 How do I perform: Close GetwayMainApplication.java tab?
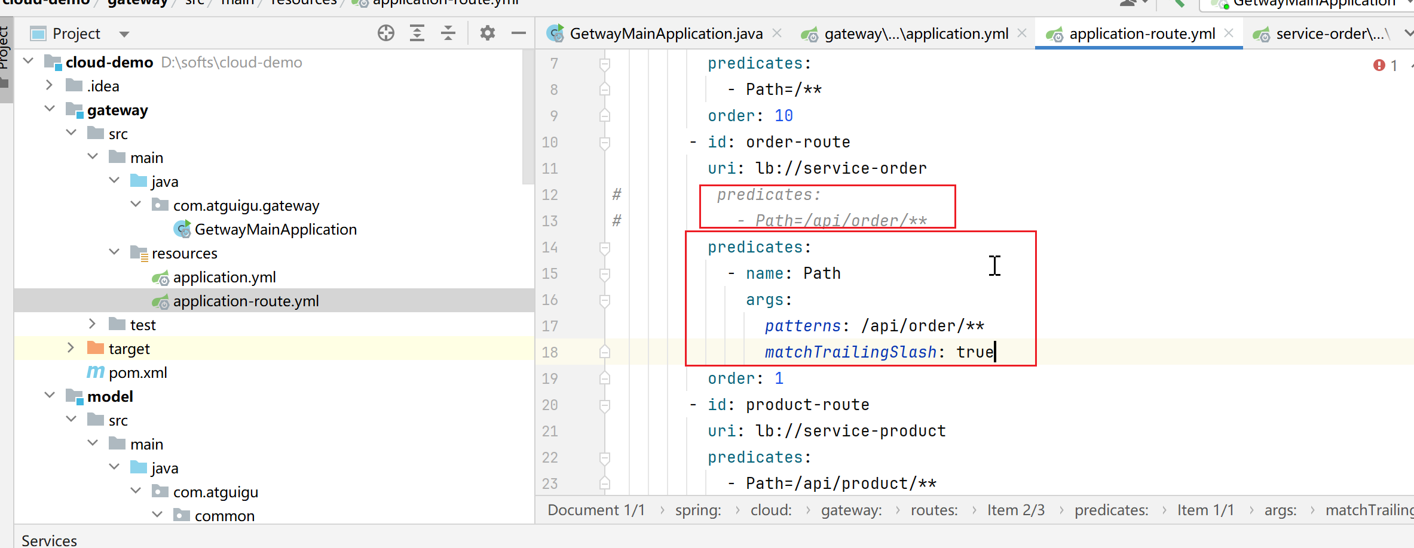[x=777, y=33]
